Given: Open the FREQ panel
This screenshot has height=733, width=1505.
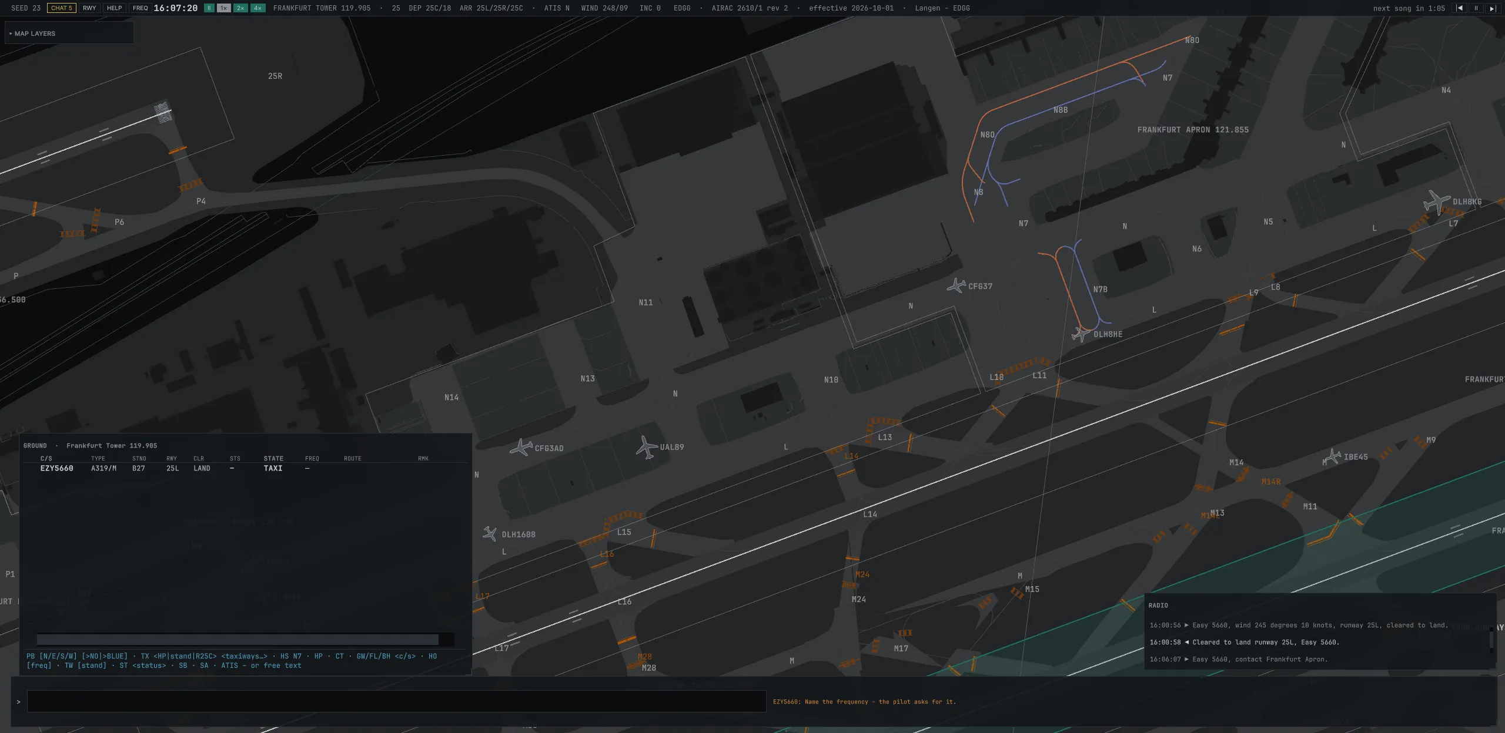Looking at the screenshot, I should (141, 8).
